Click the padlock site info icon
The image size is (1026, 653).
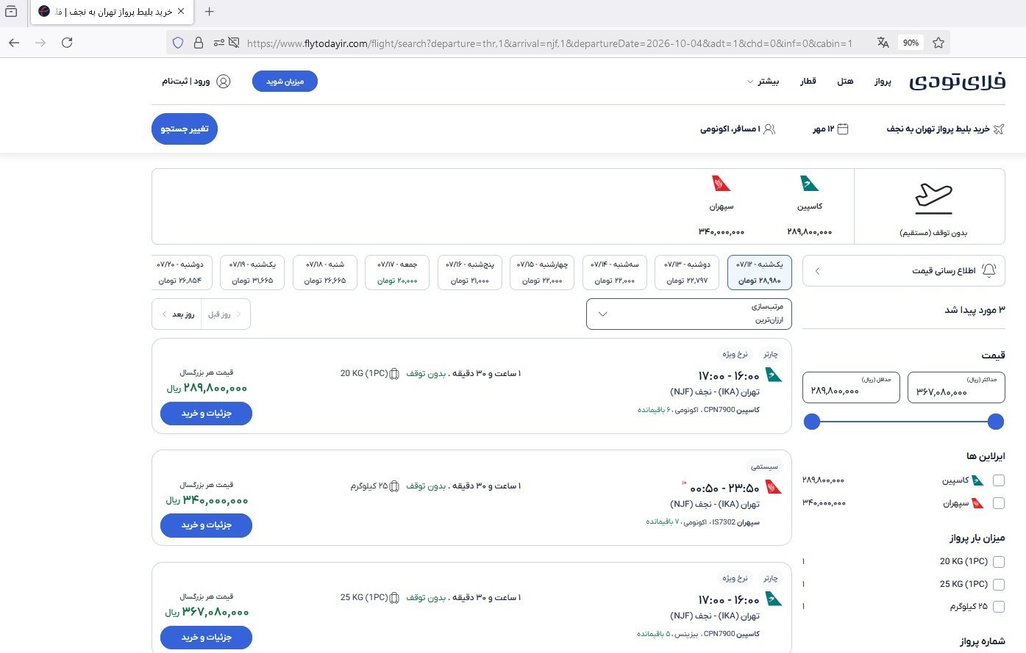tap(198, 43)
